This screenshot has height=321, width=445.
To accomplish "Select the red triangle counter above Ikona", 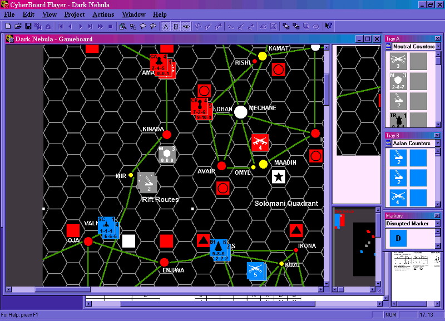I will pos(296,230).
